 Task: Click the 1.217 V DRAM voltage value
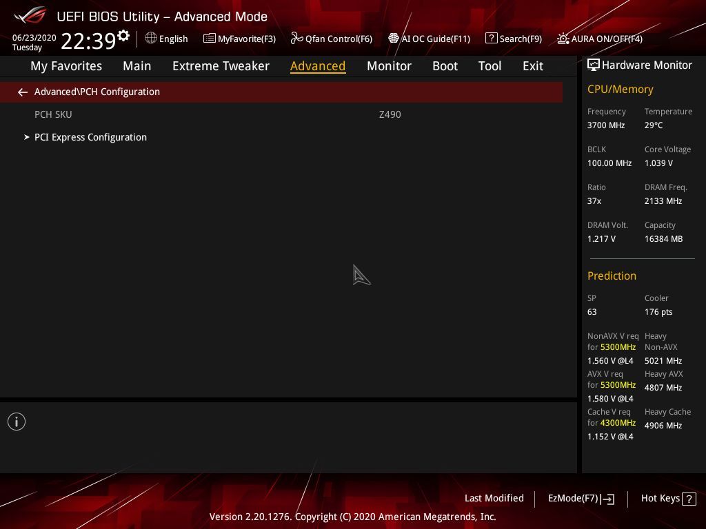coord(601,239)
